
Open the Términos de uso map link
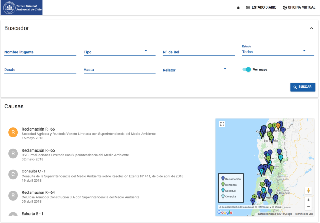click(303, 214)
